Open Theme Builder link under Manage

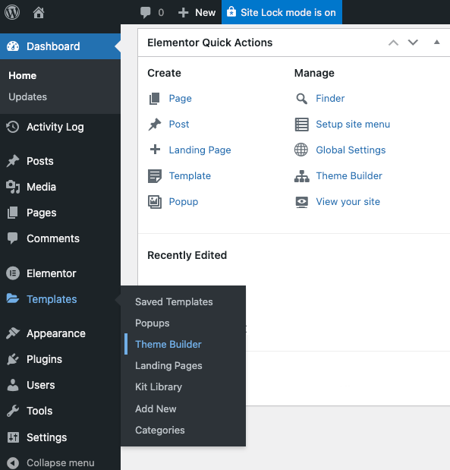(x=349, y=175)
